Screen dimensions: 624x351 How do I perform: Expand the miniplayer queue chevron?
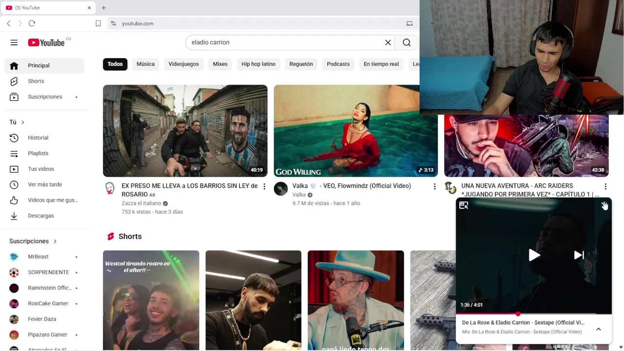(599, 329)
